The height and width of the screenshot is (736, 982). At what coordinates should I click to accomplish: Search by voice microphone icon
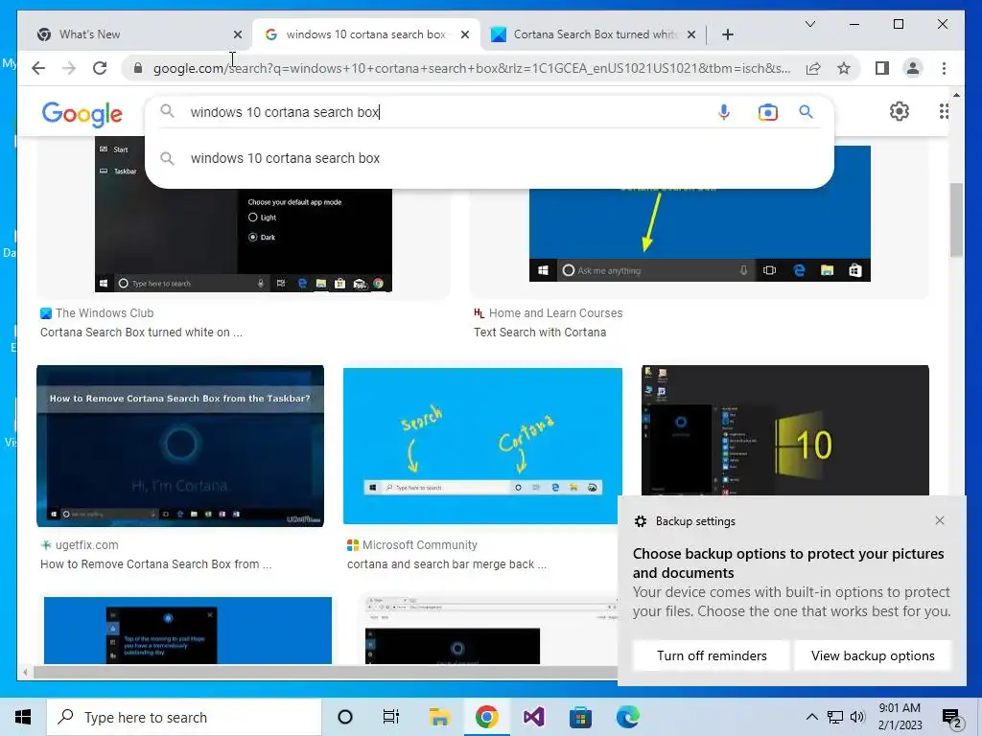[723, 112]
